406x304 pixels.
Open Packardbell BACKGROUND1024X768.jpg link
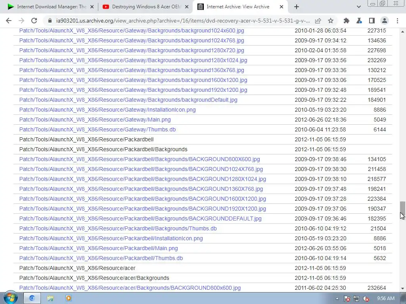coord(141,169)
